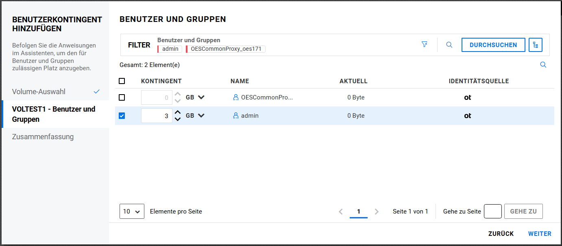562x246 pixels.
Task: Click WEITER to proceed
Action: 540,234
